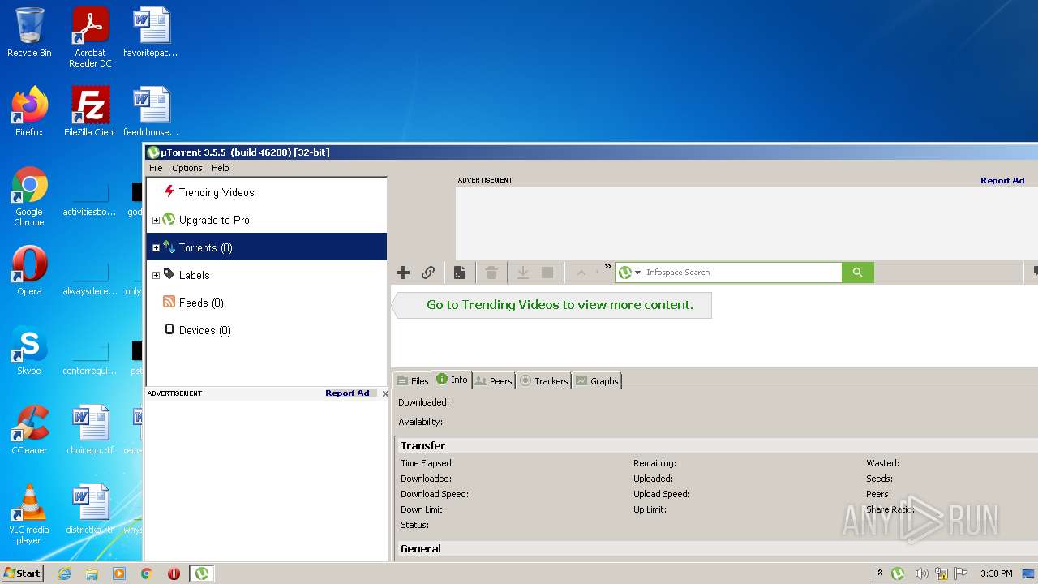The width and height of the screenshot is (1038, 584).
Task: Open VLC media player desktop shortcut
Action: pyautogui.click(x=29, y=514)
